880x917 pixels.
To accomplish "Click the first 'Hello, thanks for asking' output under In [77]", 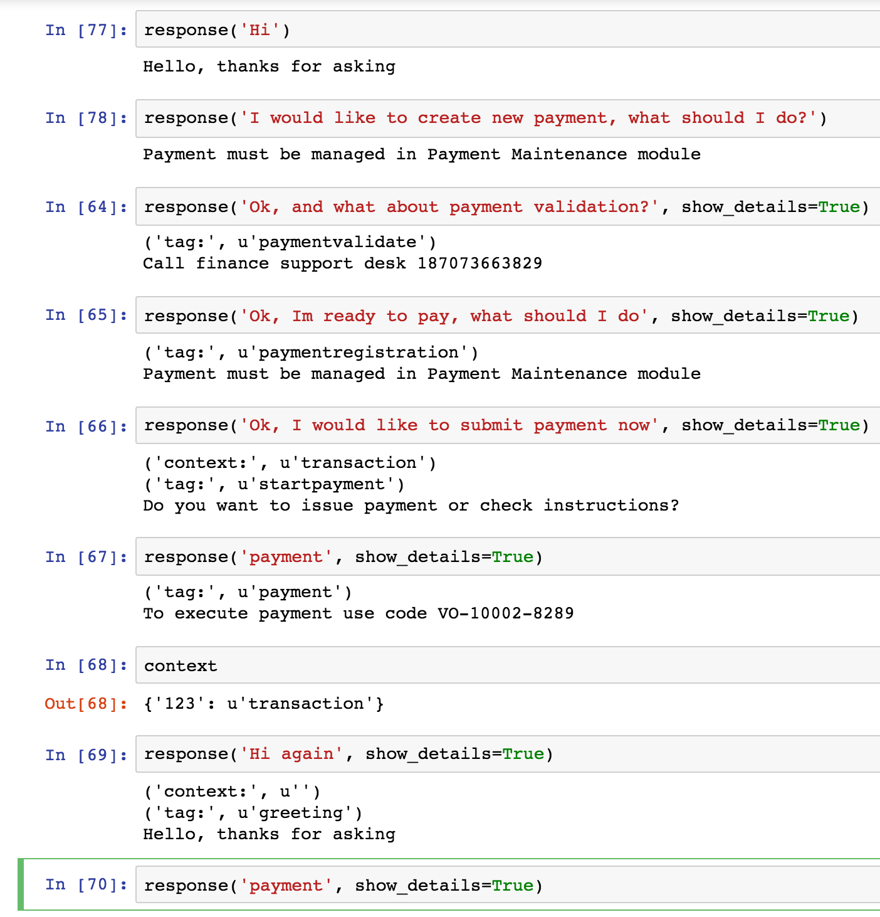I will [269, 66].
